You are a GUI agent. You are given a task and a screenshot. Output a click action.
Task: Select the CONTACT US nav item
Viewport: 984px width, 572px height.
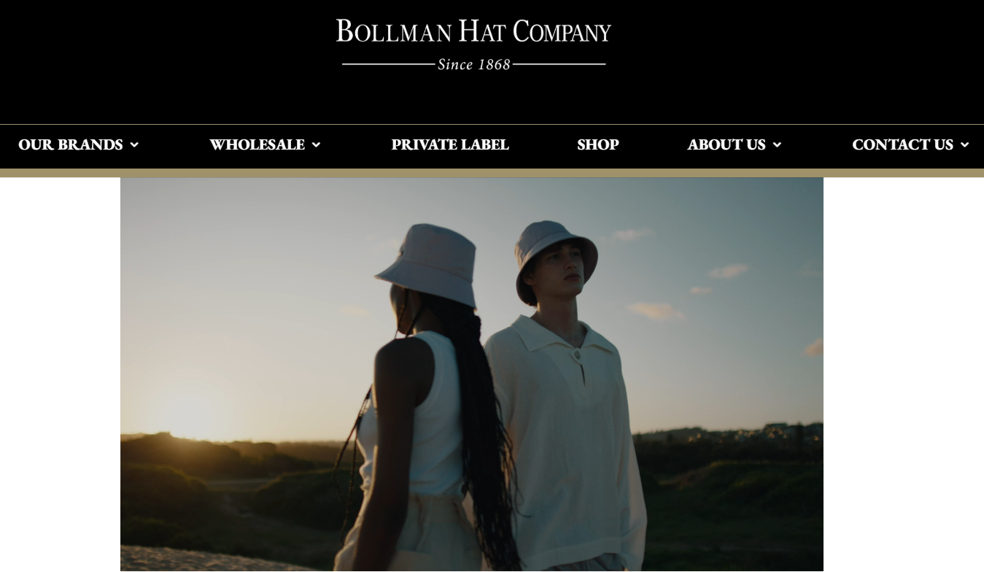[x=902, y=145]
